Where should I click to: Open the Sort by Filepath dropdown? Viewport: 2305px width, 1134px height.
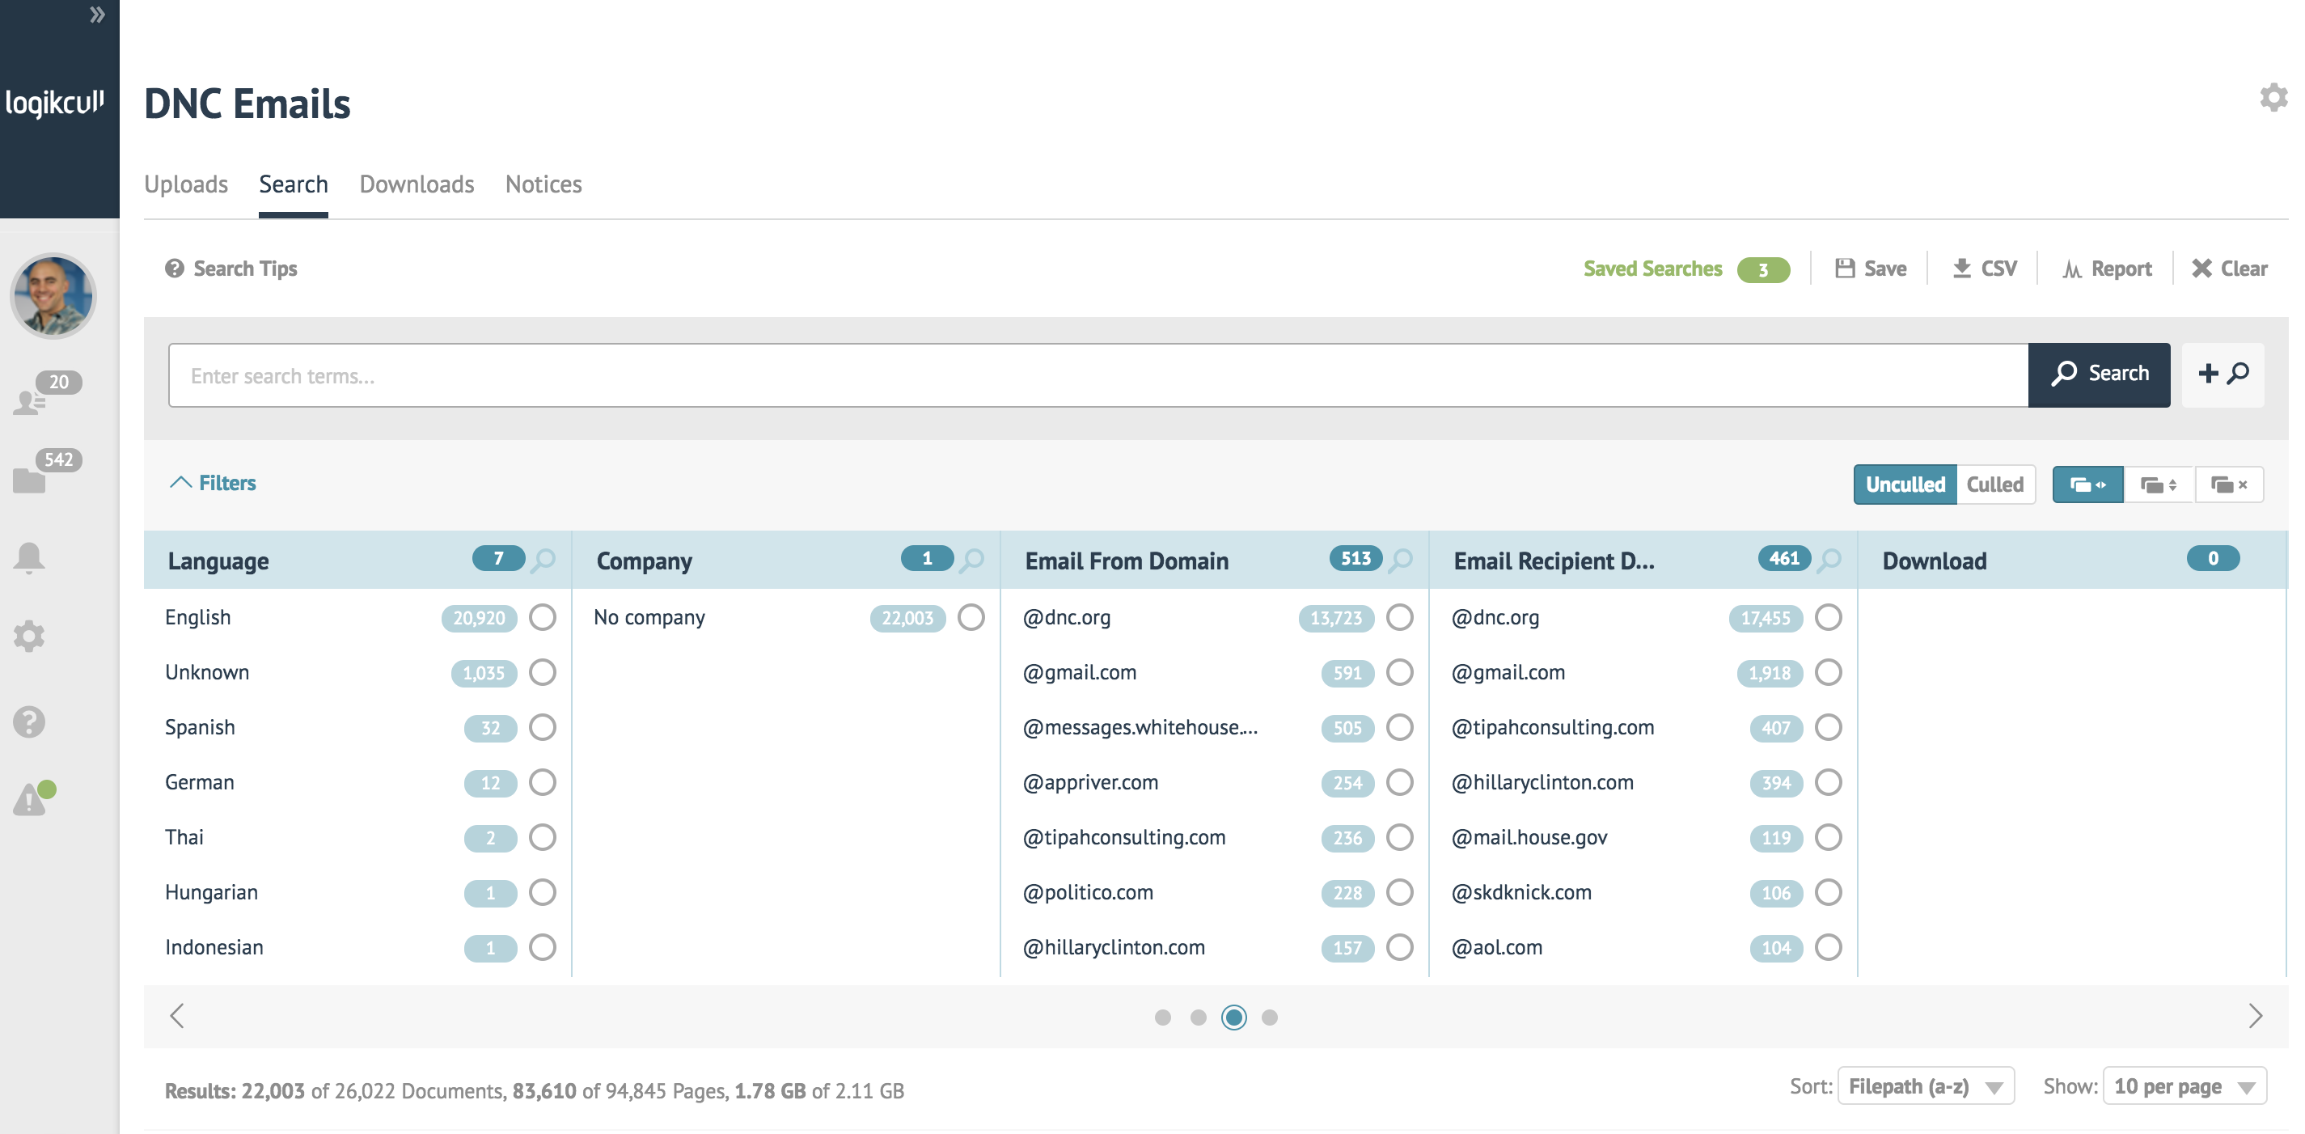(1925, 1086)
